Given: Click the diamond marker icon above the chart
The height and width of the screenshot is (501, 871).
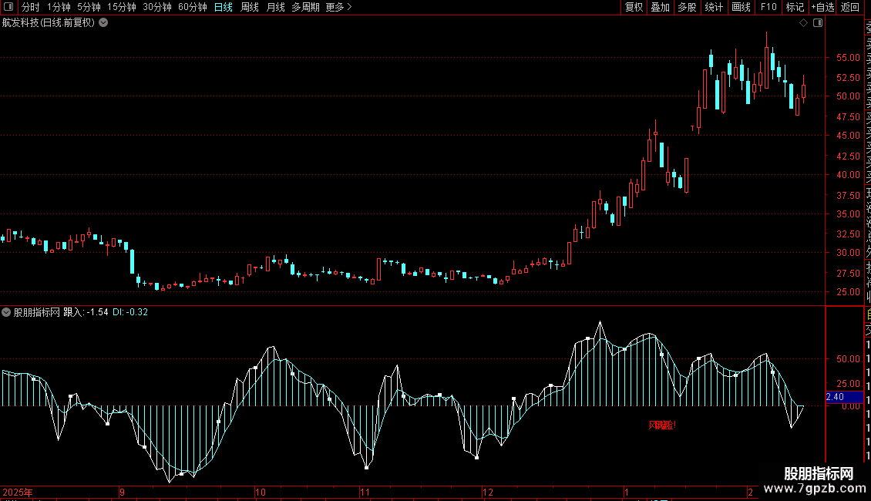Looking at the screenshot, I should (803, 23).
